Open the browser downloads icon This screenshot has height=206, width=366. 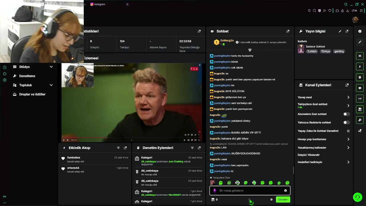pyautogui.click(x=347, y=11)
